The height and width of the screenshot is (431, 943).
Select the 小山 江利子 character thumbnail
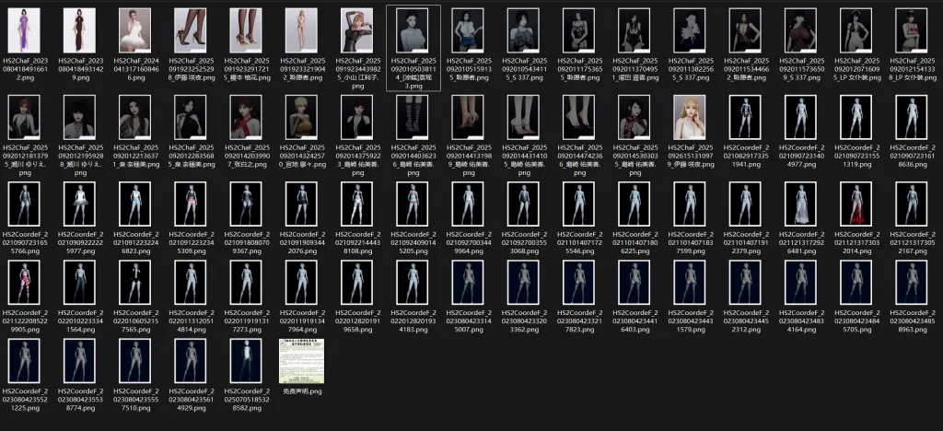tap(356, 30)
